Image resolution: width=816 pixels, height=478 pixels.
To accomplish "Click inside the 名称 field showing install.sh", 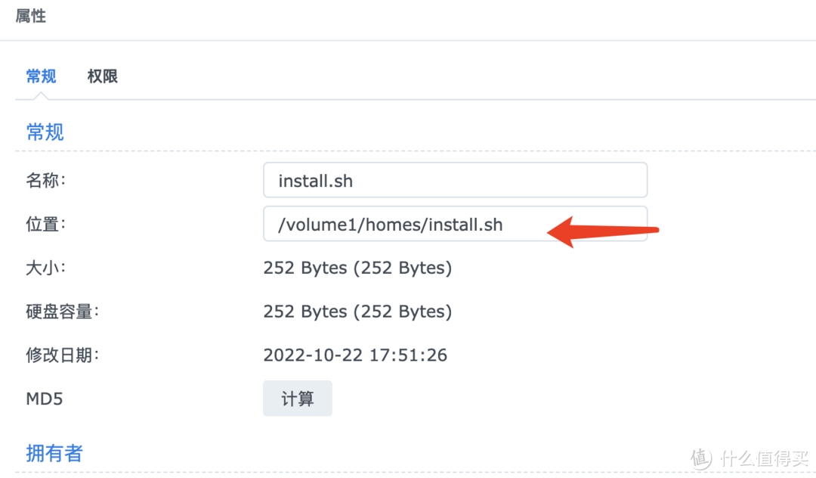I will [x=378, y=180].
